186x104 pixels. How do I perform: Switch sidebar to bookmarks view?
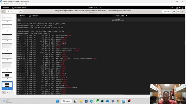pyautogui.click(x=11, y=92)
